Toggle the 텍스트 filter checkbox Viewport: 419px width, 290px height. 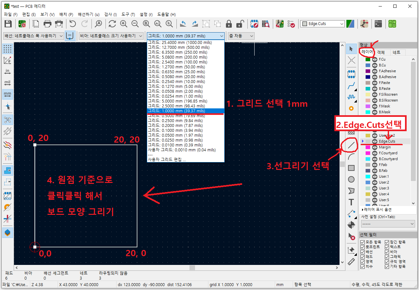(387, 247)
